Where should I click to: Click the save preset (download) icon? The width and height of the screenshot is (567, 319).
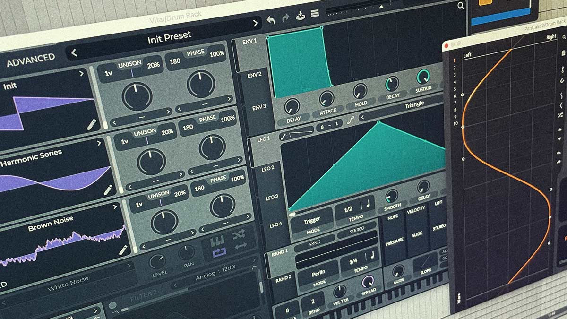click(301, 16)
